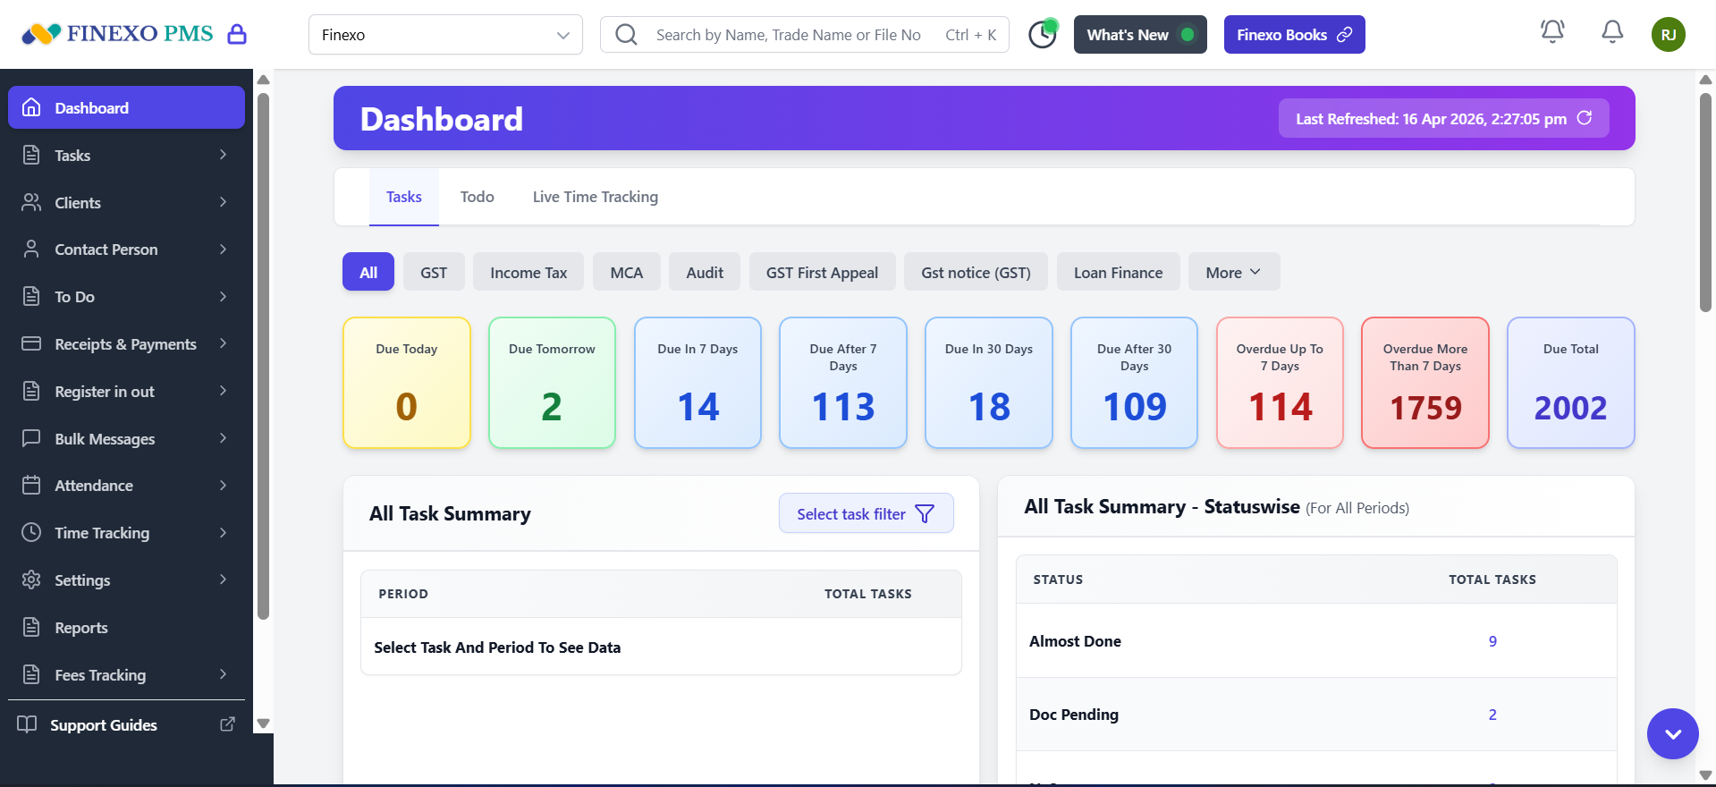Expand the Tasks sidebar submenu chevron

[223, 155]
